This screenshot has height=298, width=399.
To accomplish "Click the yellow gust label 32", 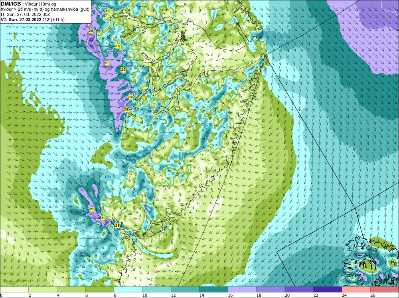I will 131,97.
